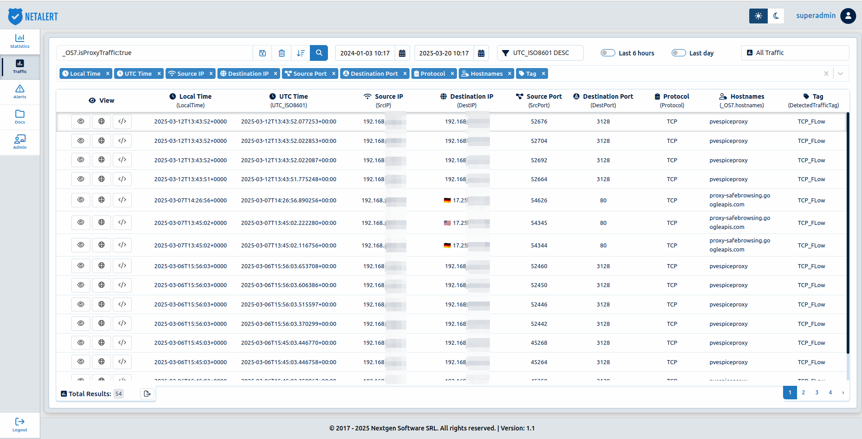Toggle the Last day switch
Screen dimensions: 862x439
pos(678,53)
